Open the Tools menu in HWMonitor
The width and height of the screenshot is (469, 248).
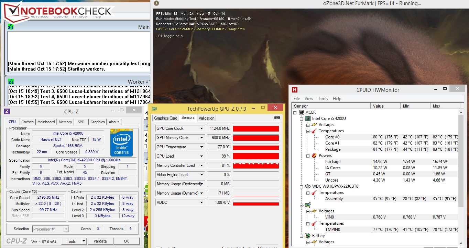[323, 99]
